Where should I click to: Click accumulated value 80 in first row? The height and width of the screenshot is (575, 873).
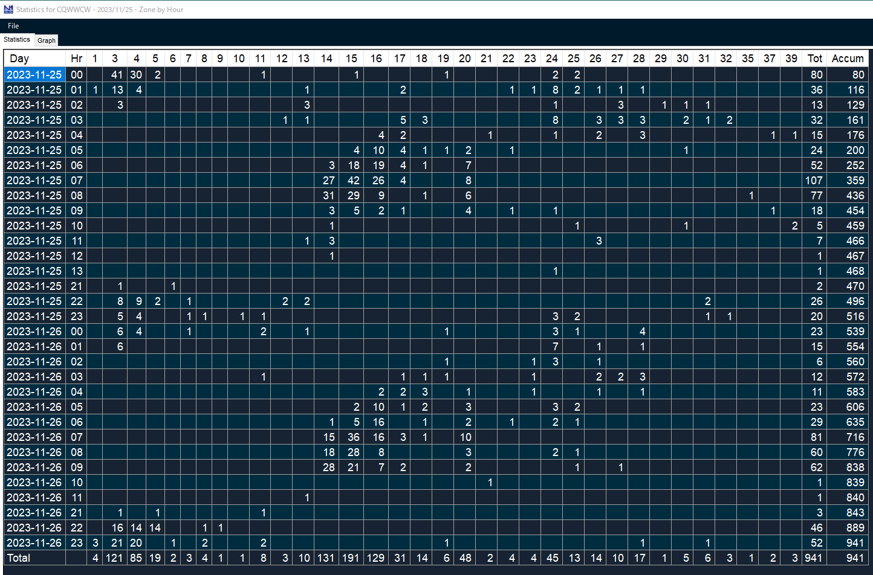pos(848,75)
